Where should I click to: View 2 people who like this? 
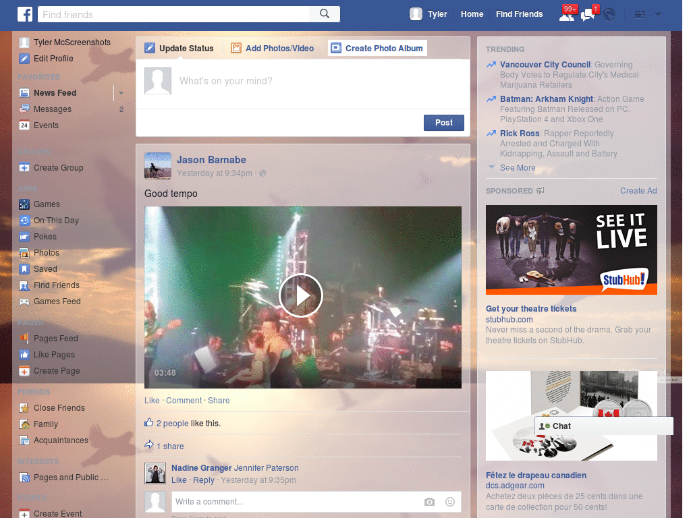tap(172, 424)
